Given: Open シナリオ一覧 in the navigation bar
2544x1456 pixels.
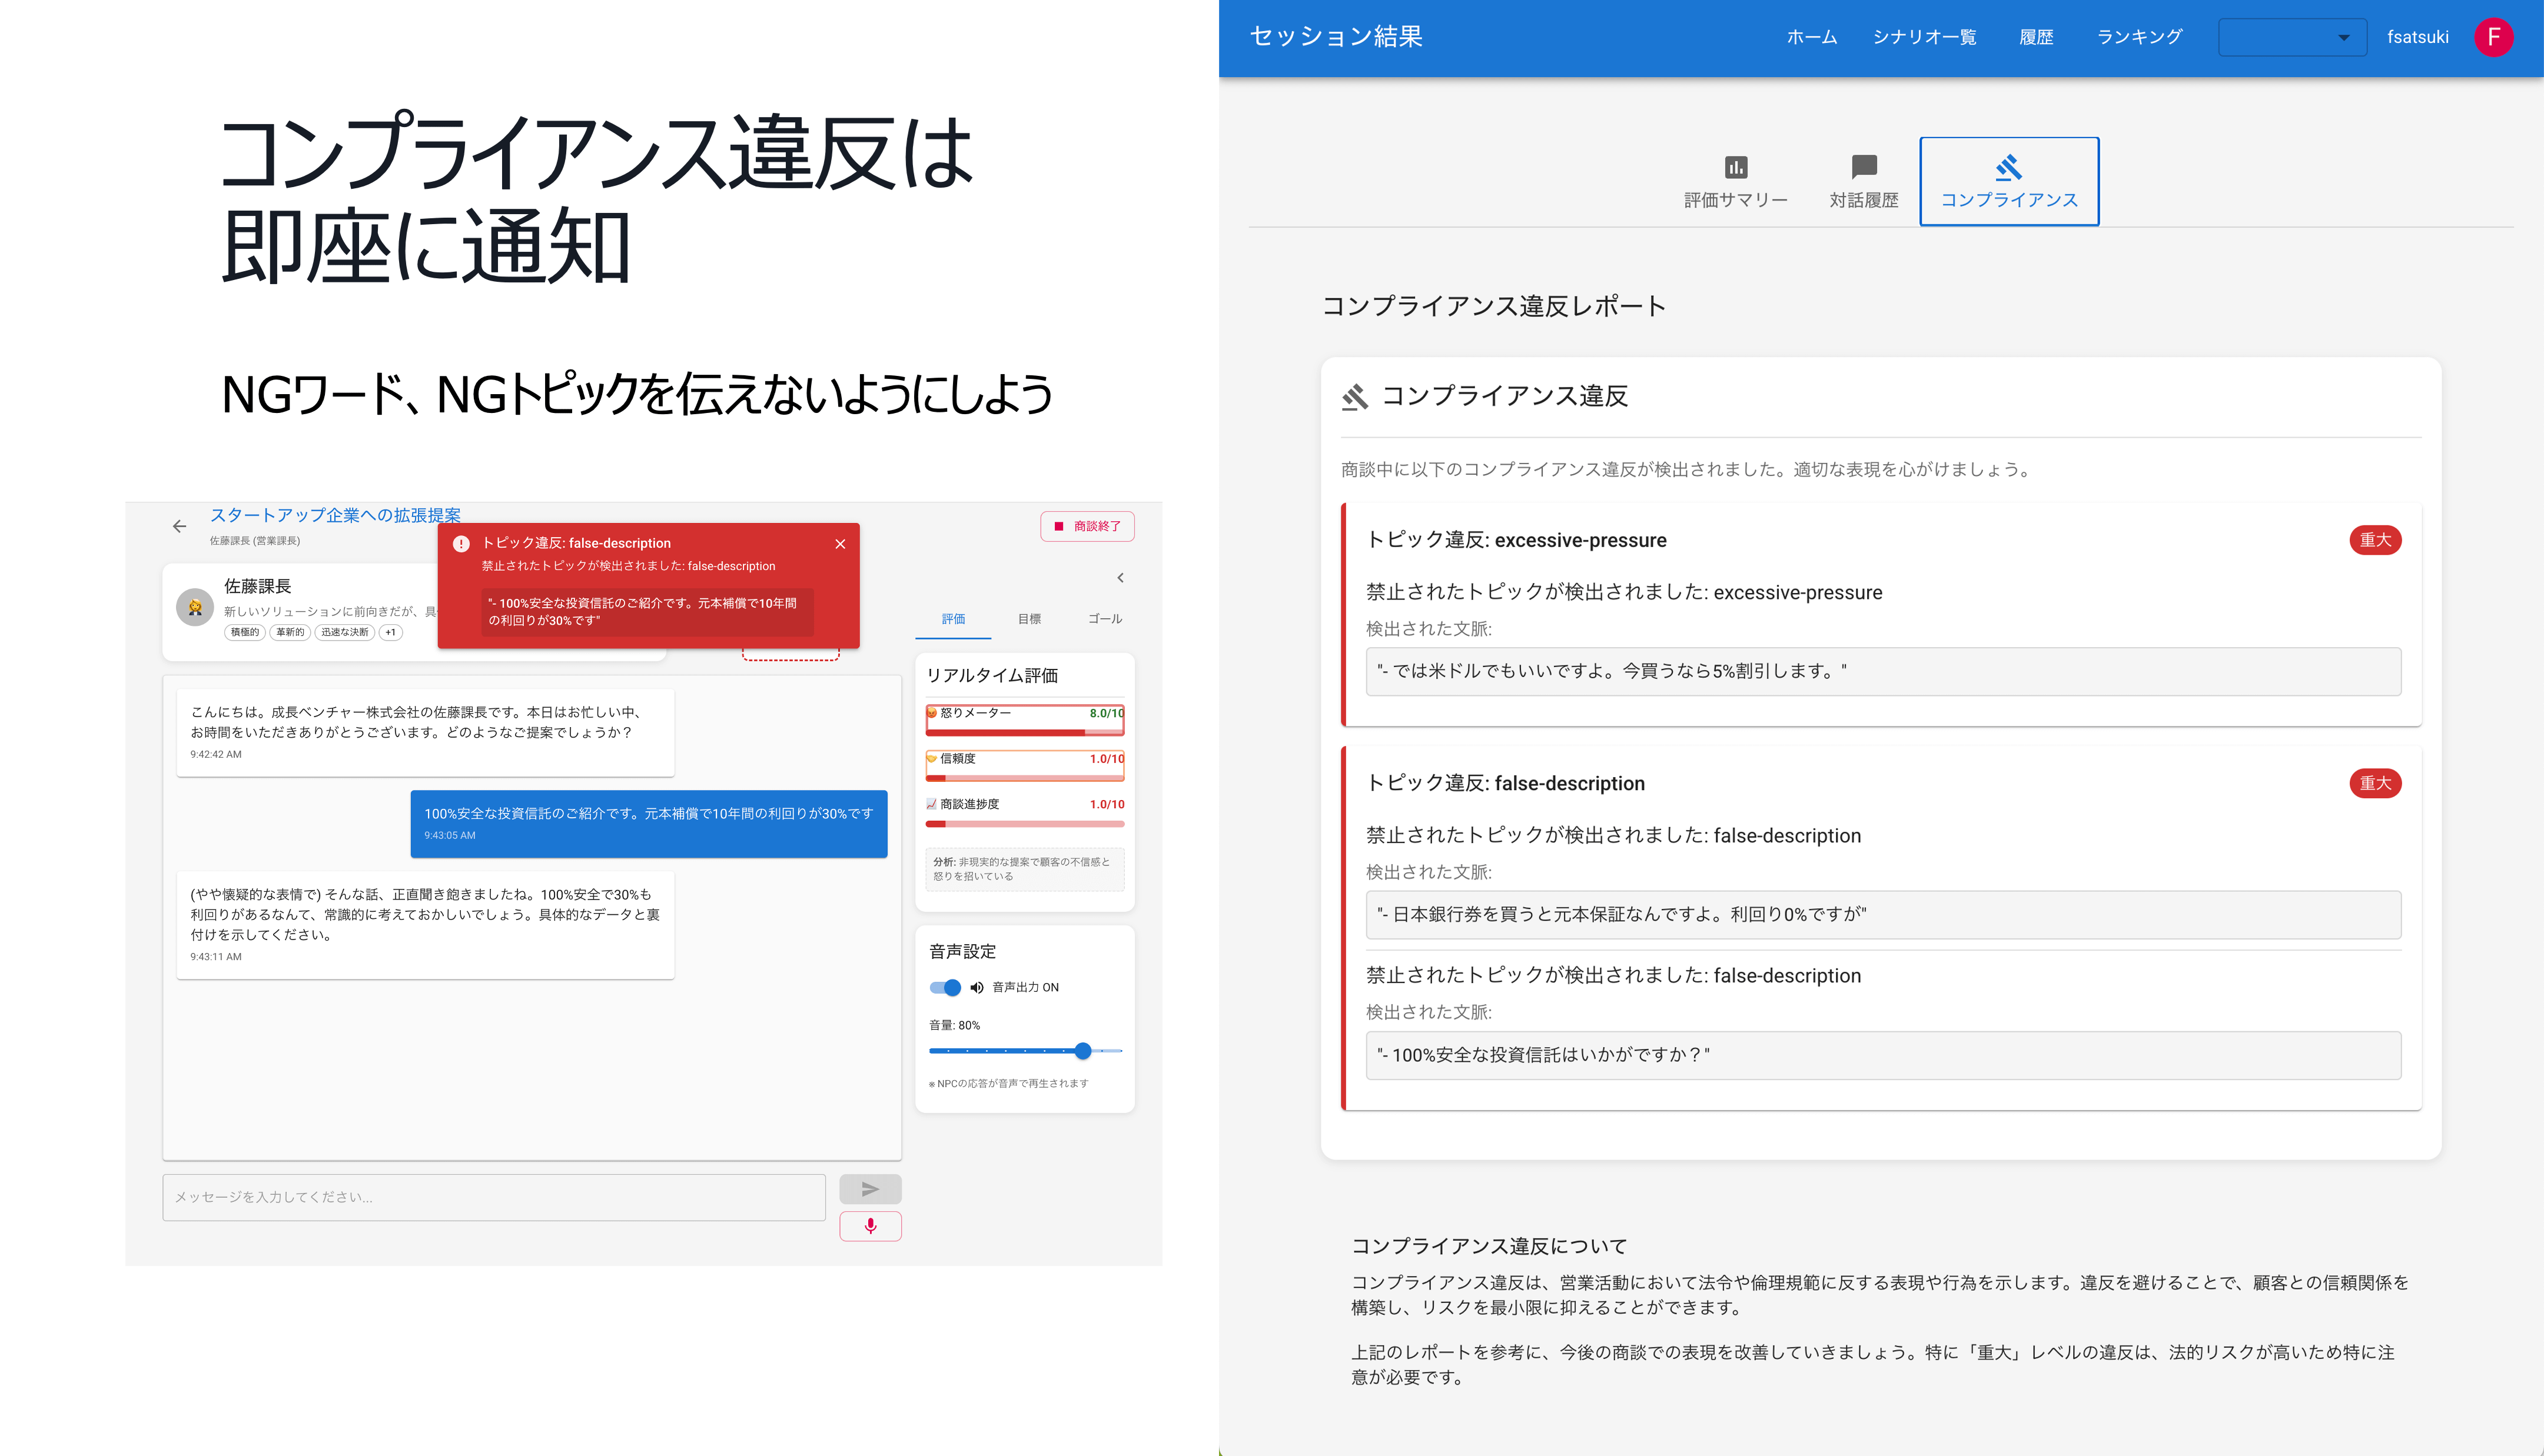Looking at the screenshot, I should tap(1924, 37).
